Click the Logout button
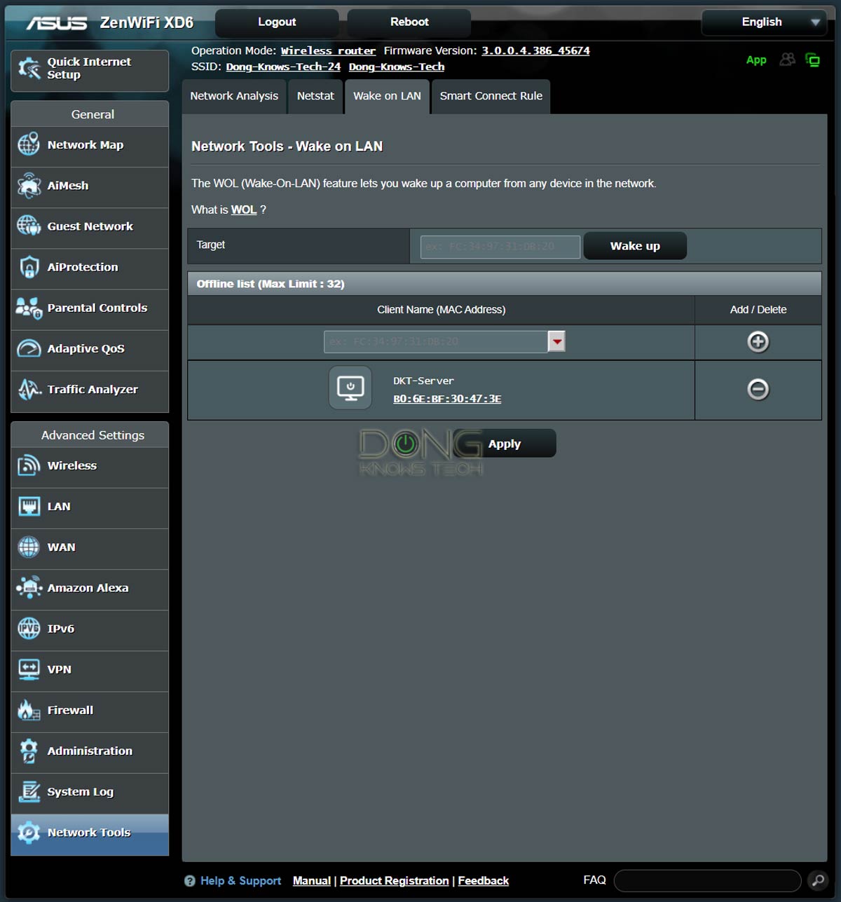This screenshot has width=841, height=902. click(x=277, y=22)
